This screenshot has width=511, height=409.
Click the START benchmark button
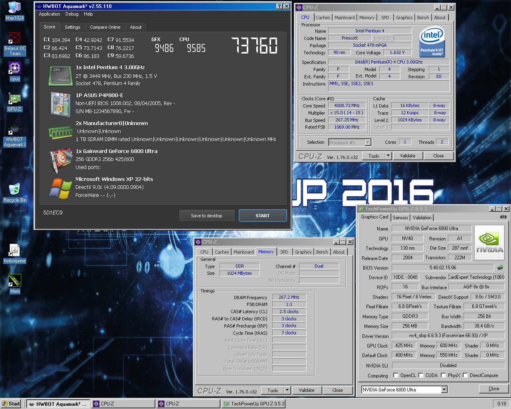263,216
